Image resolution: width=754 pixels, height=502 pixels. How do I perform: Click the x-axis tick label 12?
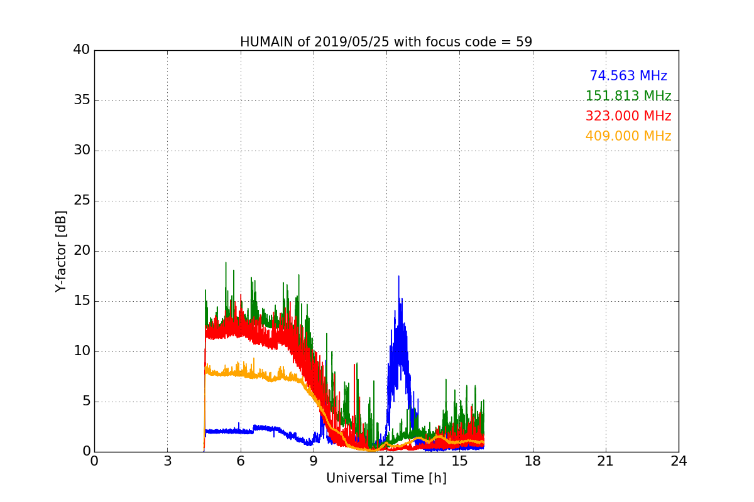(x=386, y=461)
